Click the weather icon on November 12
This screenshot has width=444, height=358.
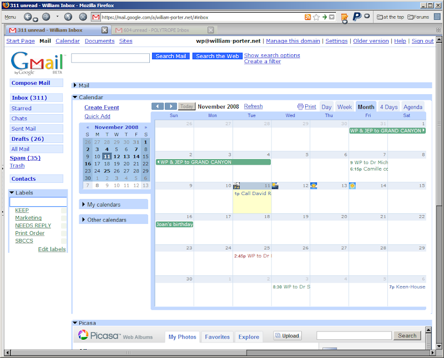pyautogui.click(x=275, y=186)
